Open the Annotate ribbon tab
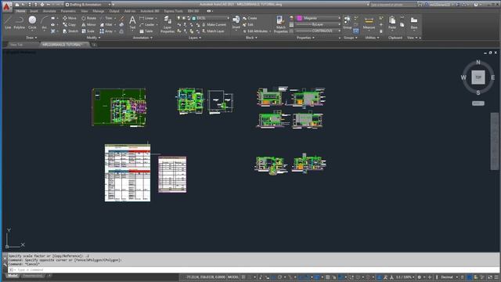 [49, 11]
